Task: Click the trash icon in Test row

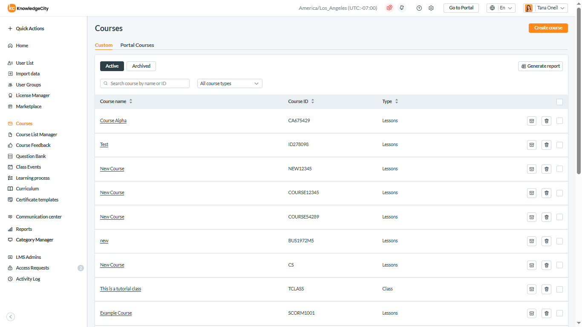Action: 546,145
